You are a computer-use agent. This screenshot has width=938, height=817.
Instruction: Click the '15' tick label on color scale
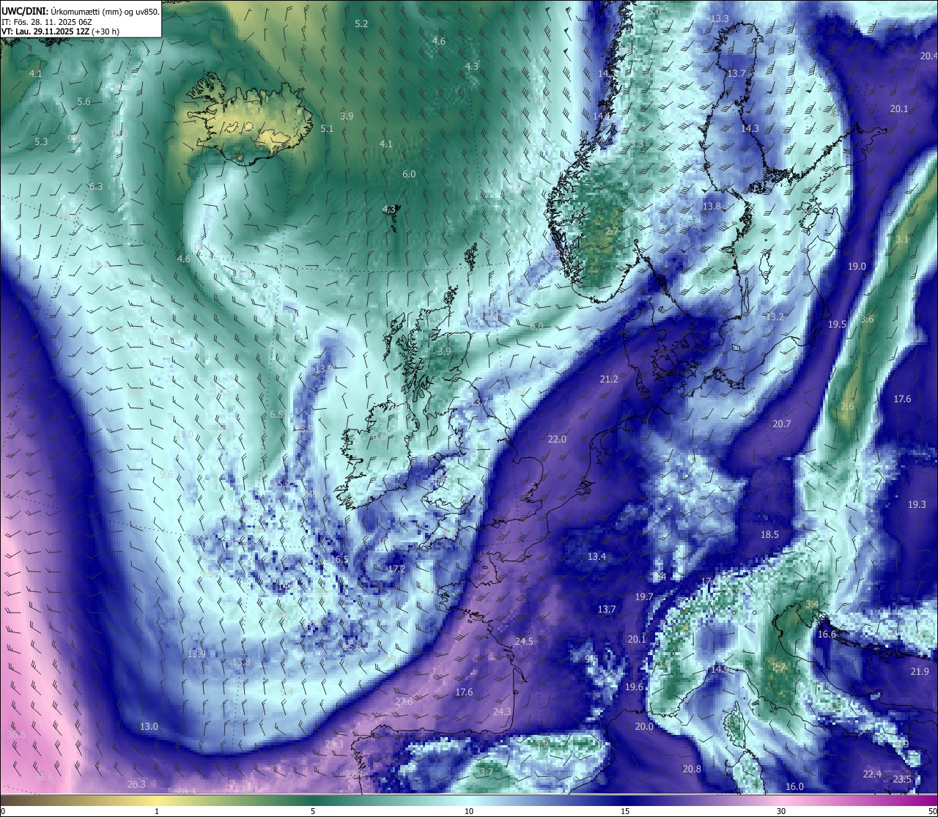coord(625,811)
